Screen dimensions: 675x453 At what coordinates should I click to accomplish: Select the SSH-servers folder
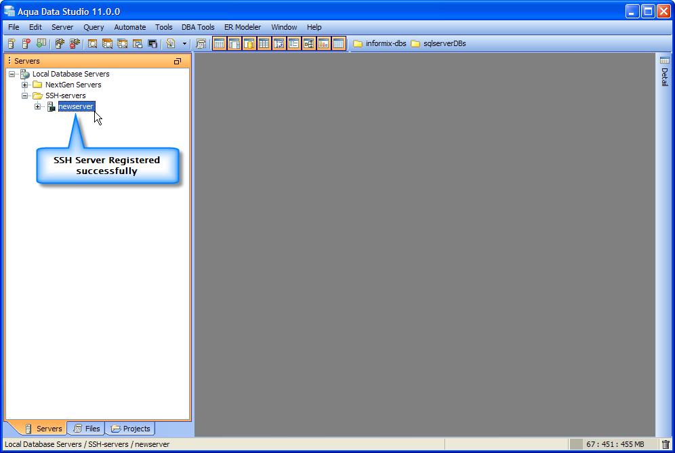66,95
